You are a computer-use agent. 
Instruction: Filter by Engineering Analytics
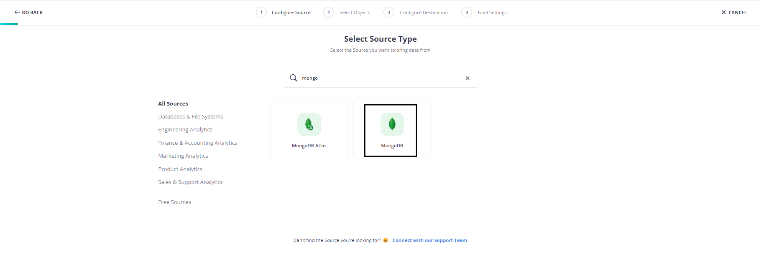(185, 130)
